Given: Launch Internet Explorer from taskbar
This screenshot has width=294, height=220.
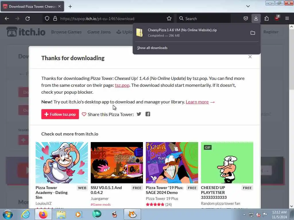Looking at the screenshot, I should [x=26, y=214].
